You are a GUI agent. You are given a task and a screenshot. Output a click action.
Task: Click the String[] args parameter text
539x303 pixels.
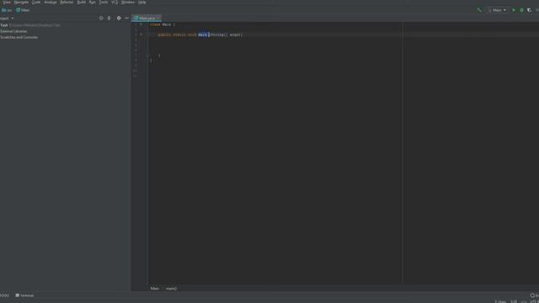coord(225,35)
